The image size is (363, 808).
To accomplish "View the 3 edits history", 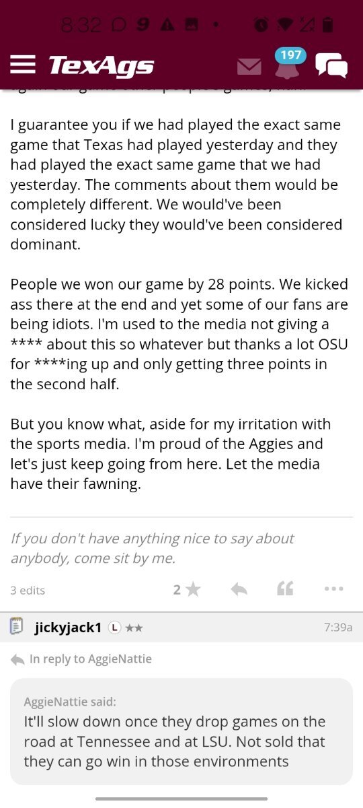I will 28,590.
